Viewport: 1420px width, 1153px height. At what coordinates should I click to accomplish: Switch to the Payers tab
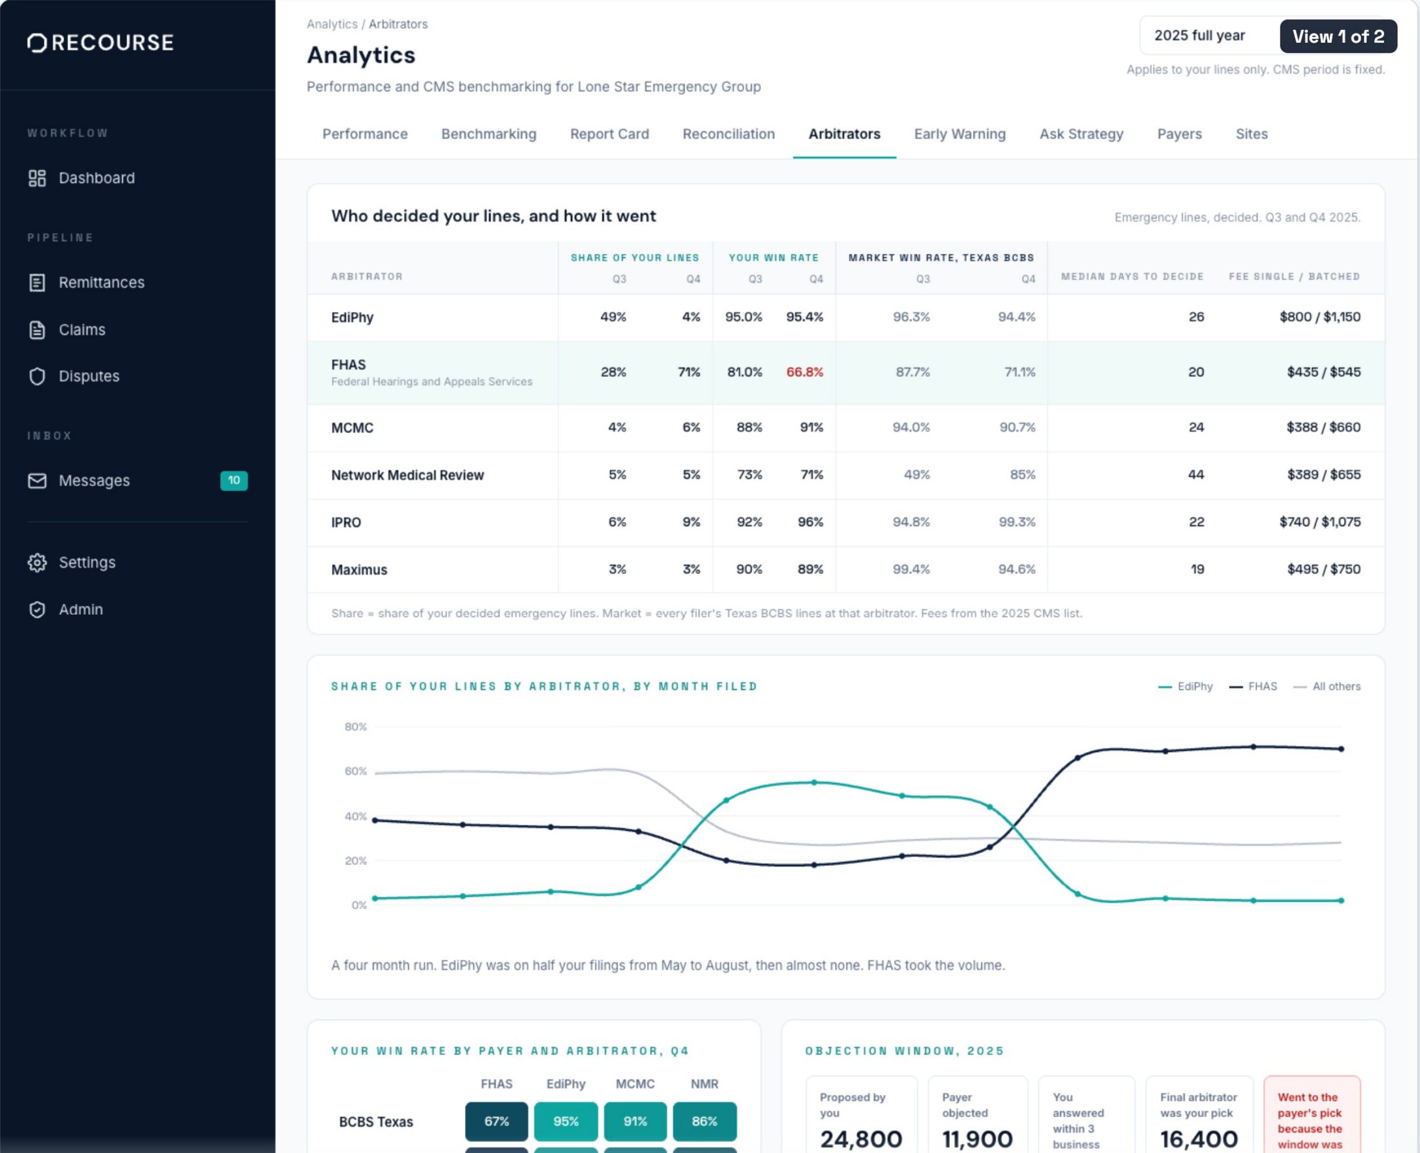(1179, 134)
